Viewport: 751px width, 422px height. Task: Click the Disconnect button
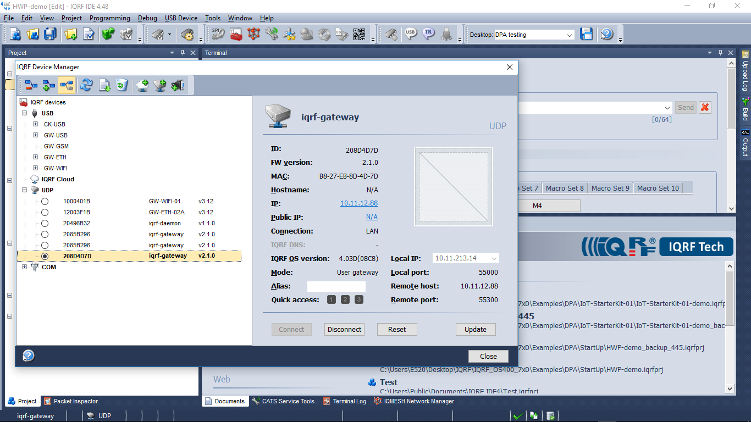345,330
